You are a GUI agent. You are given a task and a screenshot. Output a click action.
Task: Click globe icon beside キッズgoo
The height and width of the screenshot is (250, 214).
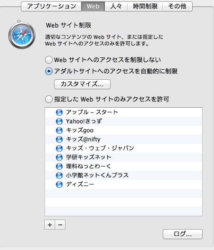[x=59, y=130]
